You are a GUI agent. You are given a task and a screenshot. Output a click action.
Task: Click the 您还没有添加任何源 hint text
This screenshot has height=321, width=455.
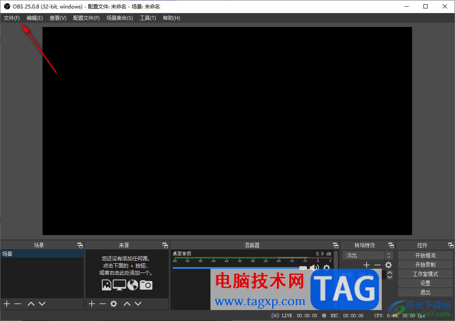[x=126, y=258]
